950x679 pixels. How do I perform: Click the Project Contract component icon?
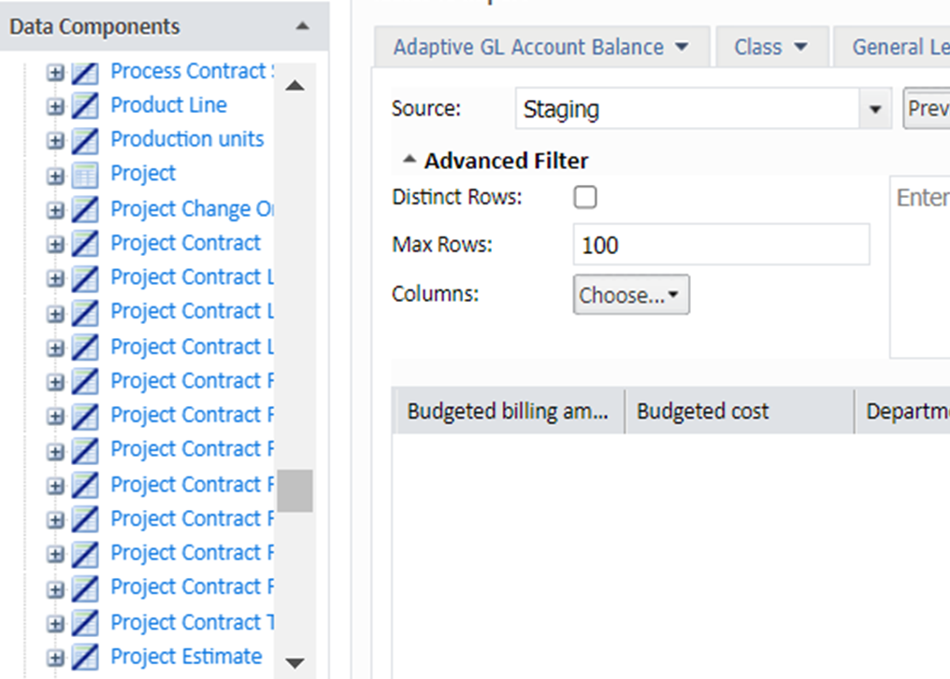[x=85, y=244]
